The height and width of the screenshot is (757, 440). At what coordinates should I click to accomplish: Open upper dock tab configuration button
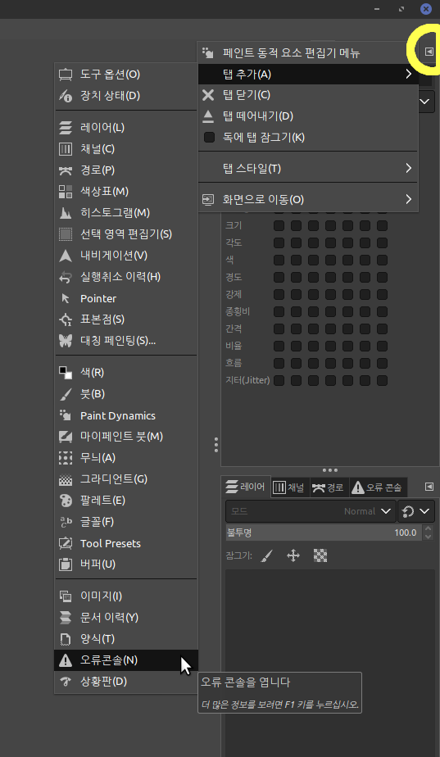click(x=429, y=52)
